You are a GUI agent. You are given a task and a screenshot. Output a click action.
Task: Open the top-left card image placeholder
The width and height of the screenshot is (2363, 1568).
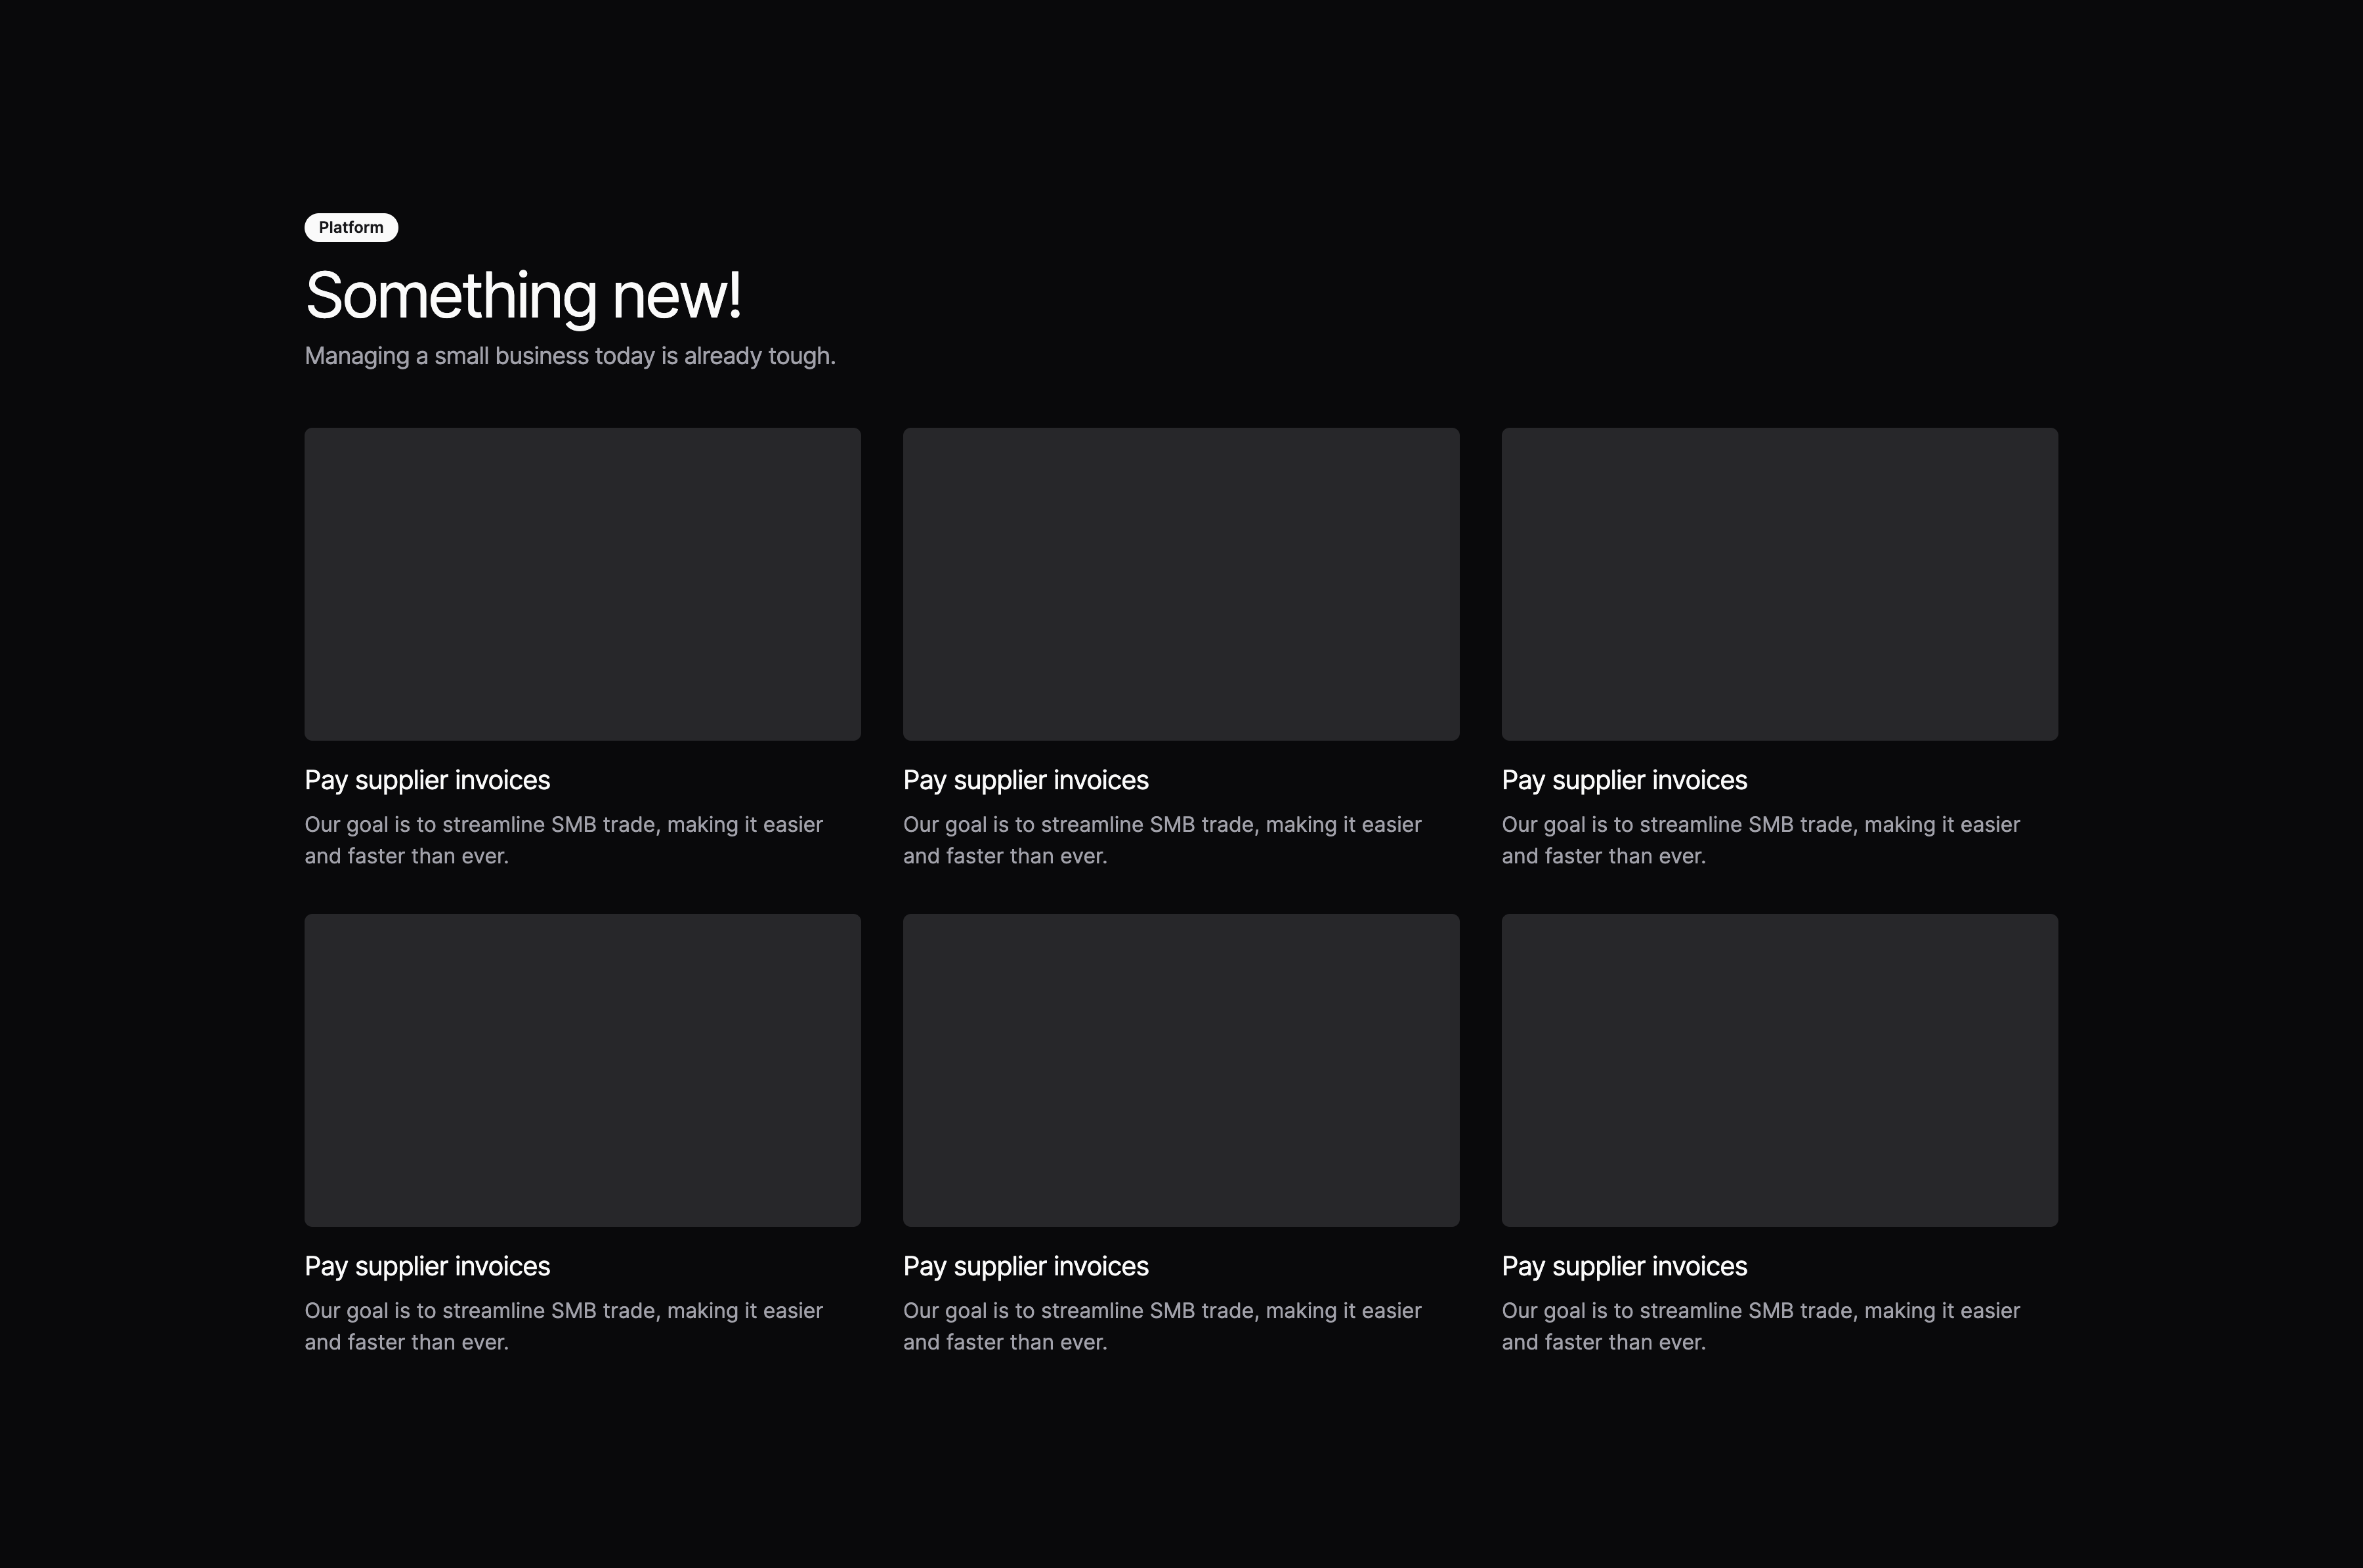coord(582,584)
